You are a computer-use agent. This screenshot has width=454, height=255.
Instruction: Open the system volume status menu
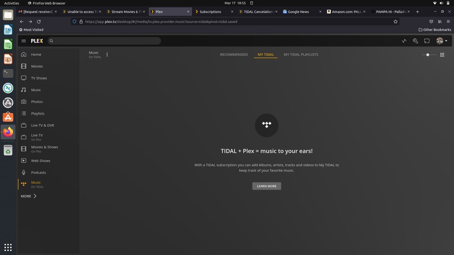pos(441,3)
